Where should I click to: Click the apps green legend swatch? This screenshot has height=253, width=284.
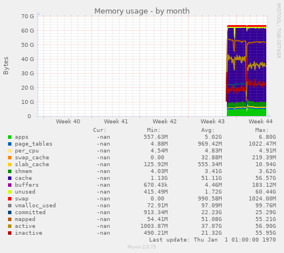10,137
